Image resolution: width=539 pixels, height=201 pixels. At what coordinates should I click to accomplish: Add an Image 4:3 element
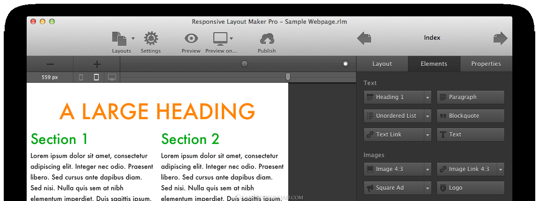pyautogui.click(x=393, y=169)
